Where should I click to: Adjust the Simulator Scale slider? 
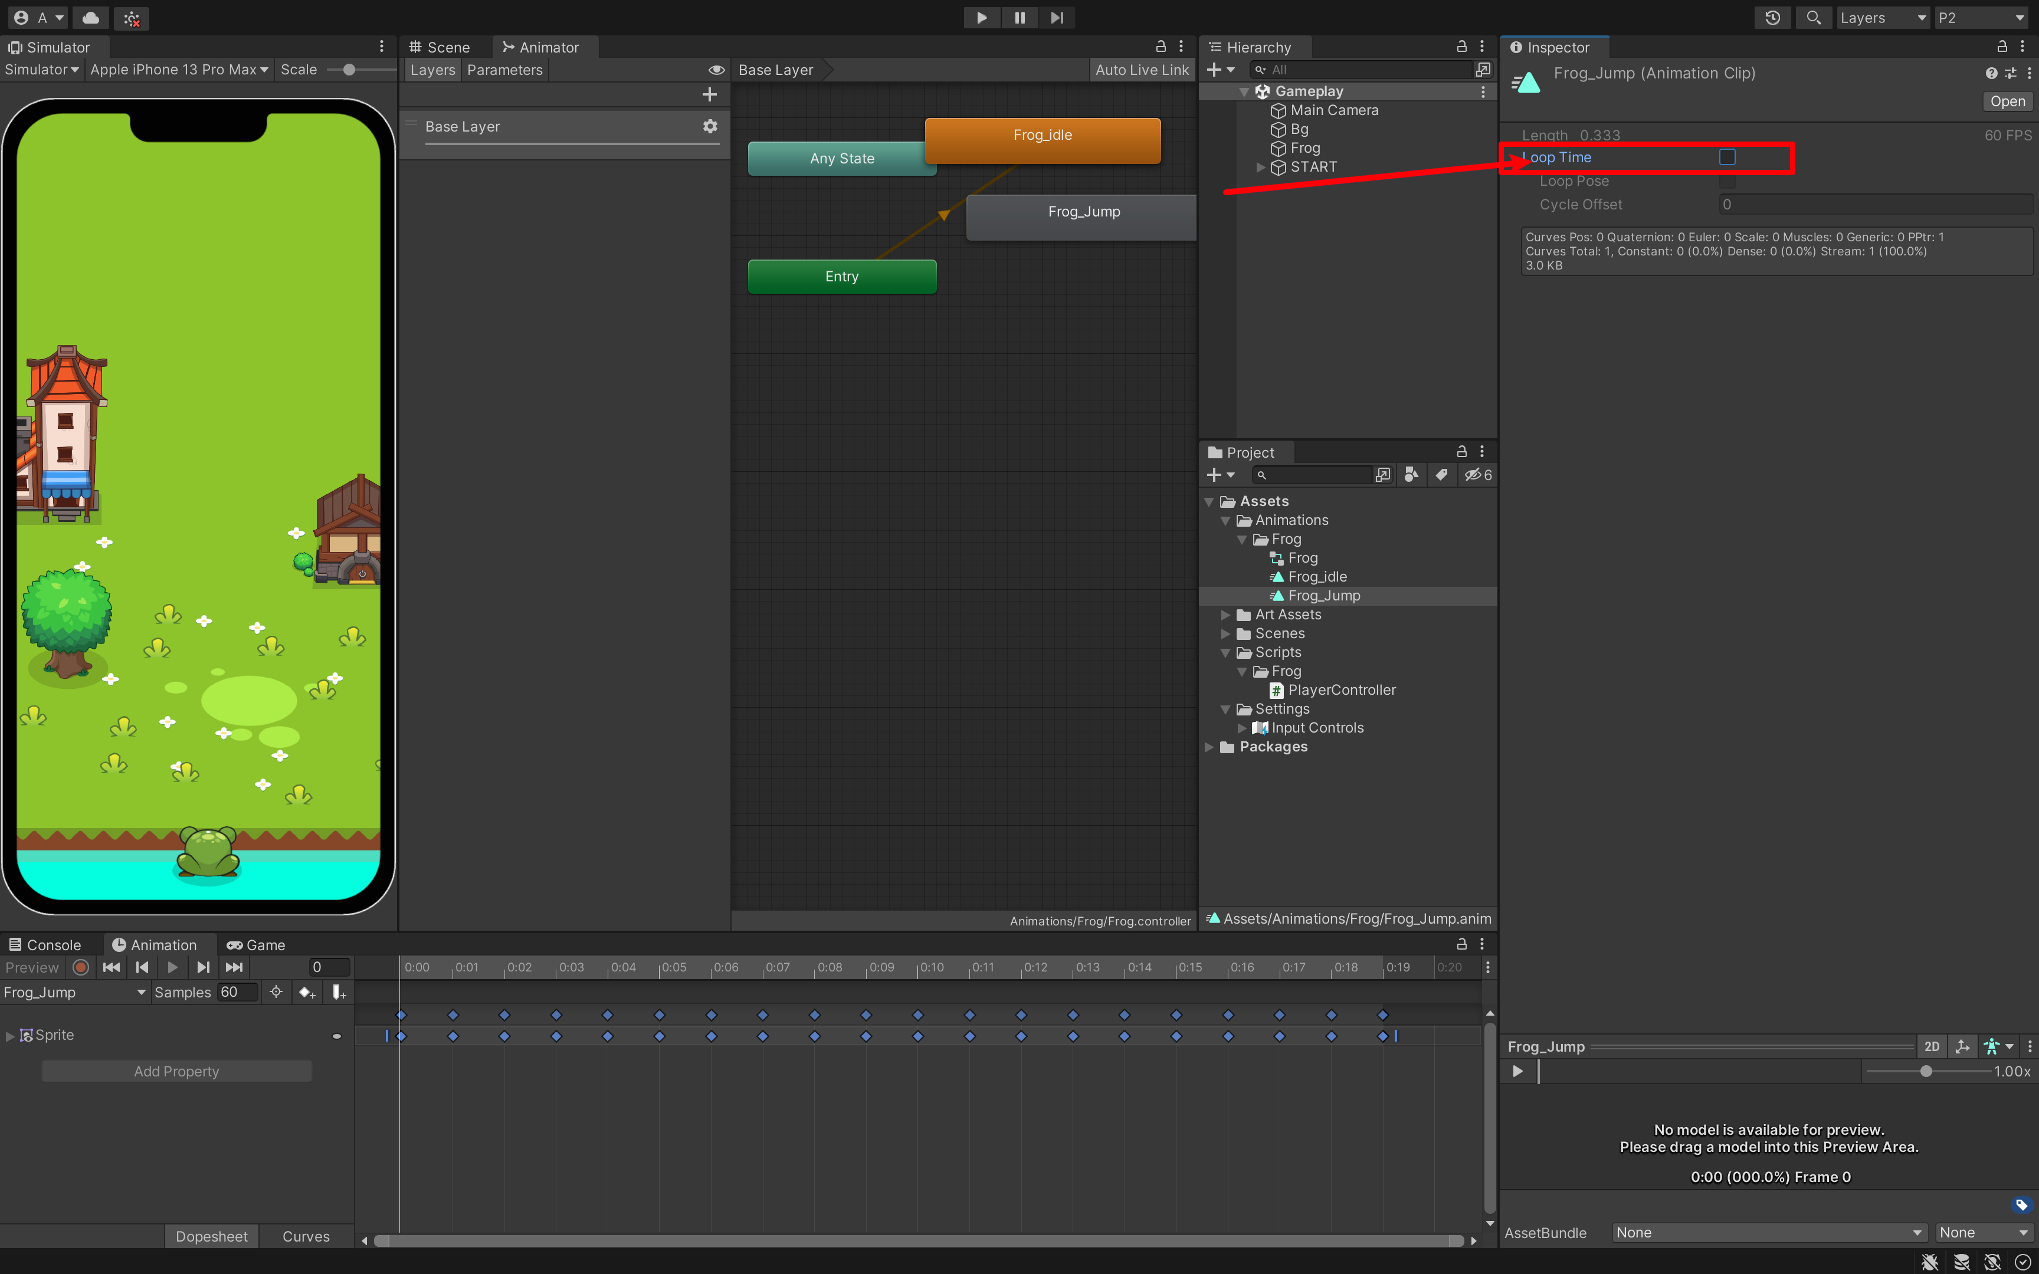pos(349,70)
